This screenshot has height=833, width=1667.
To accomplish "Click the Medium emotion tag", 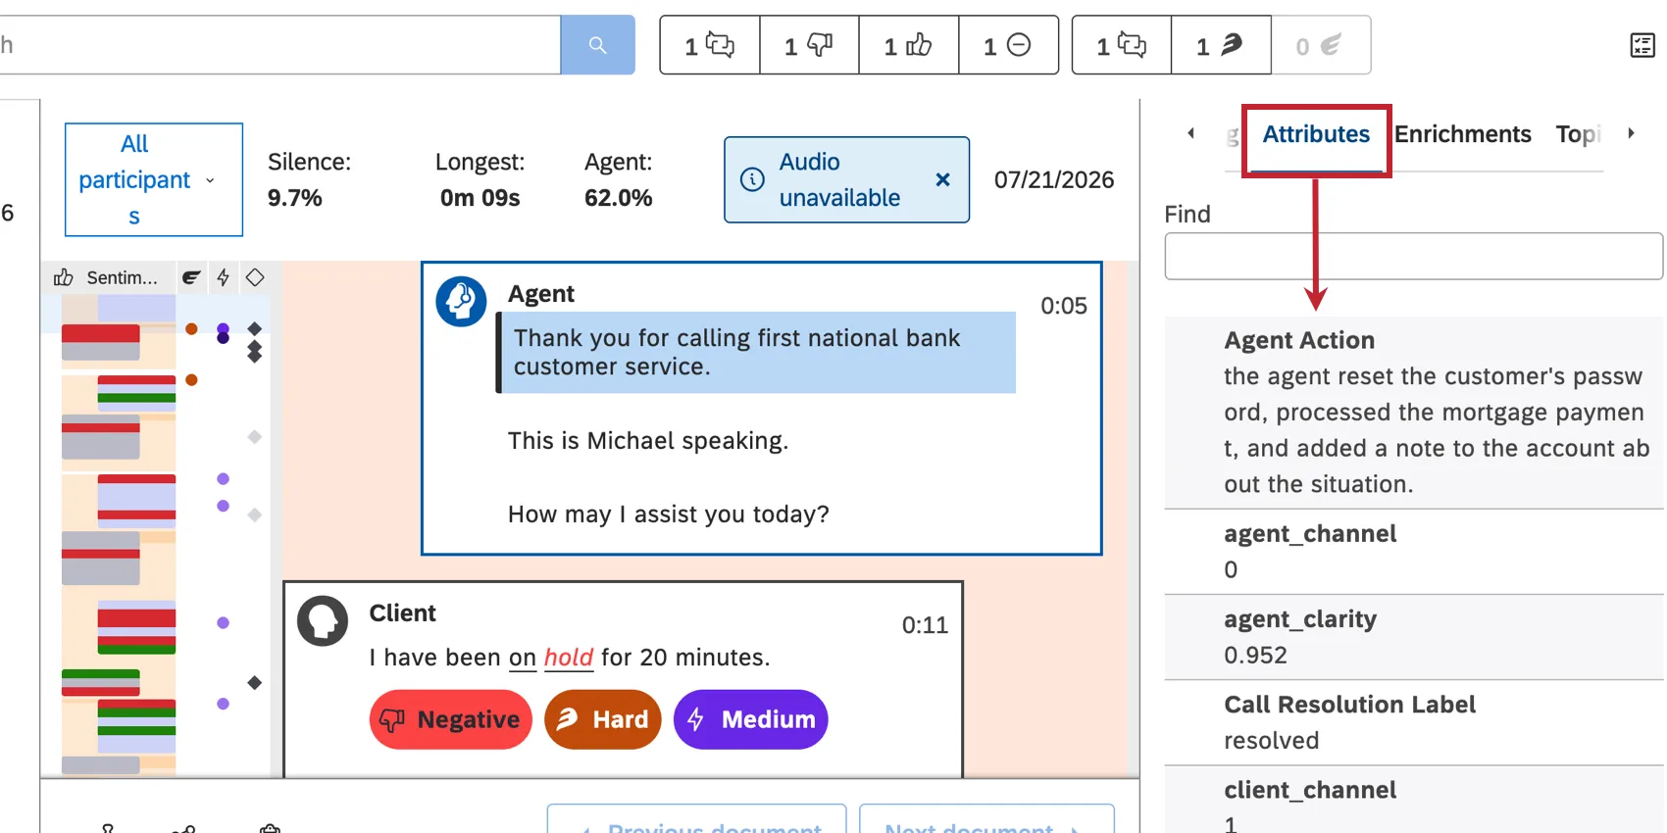I will [751, 719].
